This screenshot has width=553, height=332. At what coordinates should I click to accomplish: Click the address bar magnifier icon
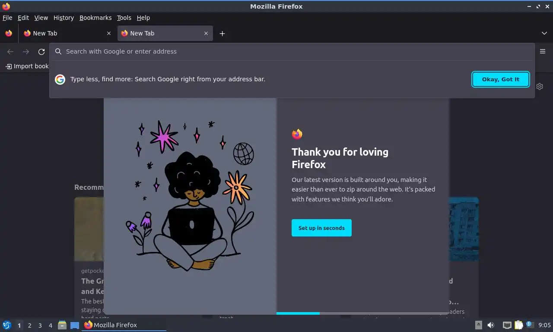58,51
